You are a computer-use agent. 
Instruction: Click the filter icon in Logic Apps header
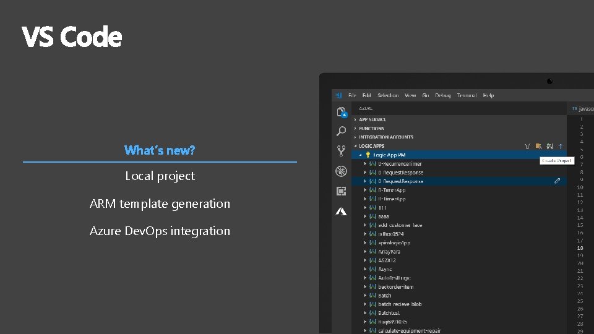[x=527, y=146]
